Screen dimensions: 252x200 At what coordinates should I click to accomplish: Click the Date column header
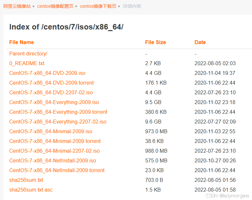[x=200, y=42]
